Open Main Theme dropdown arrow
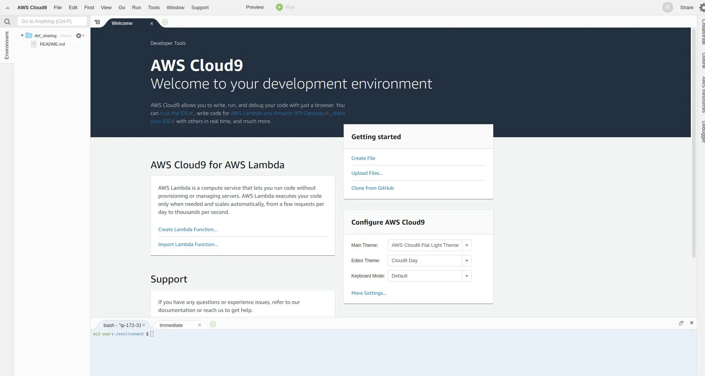The image size is (705, 376). pos(467,245)
